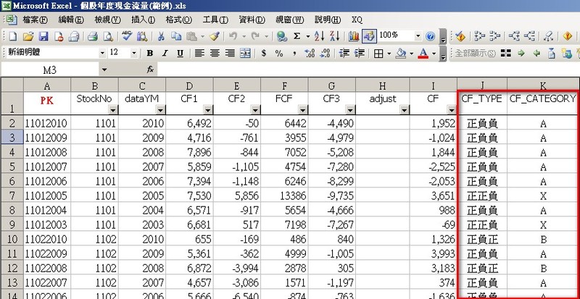Select column D header
This screenshot has height=299, width=580.
(189, 86)
